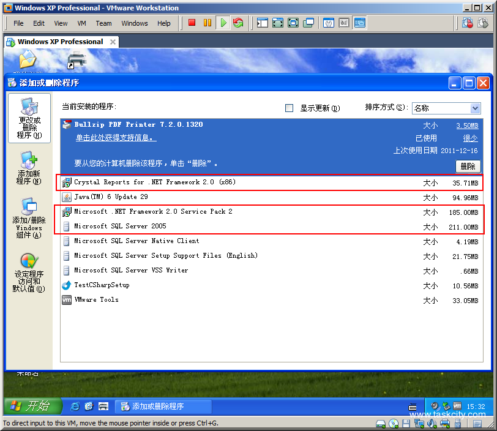
Task: Click the red Power Off toolbar icon
Action: (192, 23)
